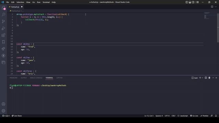Change indentation via Spaces: 4
The height and width of the screenshot is (123, 219).
point(159,116)
